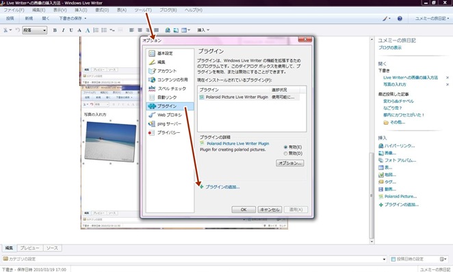The height and width of the screenshot is (272, 453).
Task: Select 有効(E) radio button
Action: (293, 147)
